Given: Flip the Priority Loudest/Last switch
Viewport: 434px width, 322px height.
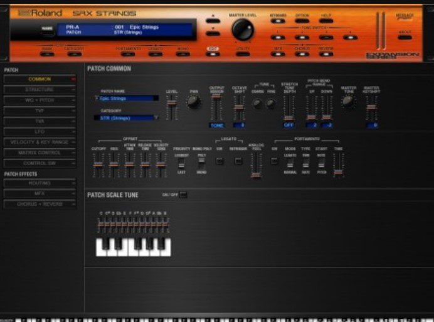Looking at the screenshot, I should [x=181, y=163].
